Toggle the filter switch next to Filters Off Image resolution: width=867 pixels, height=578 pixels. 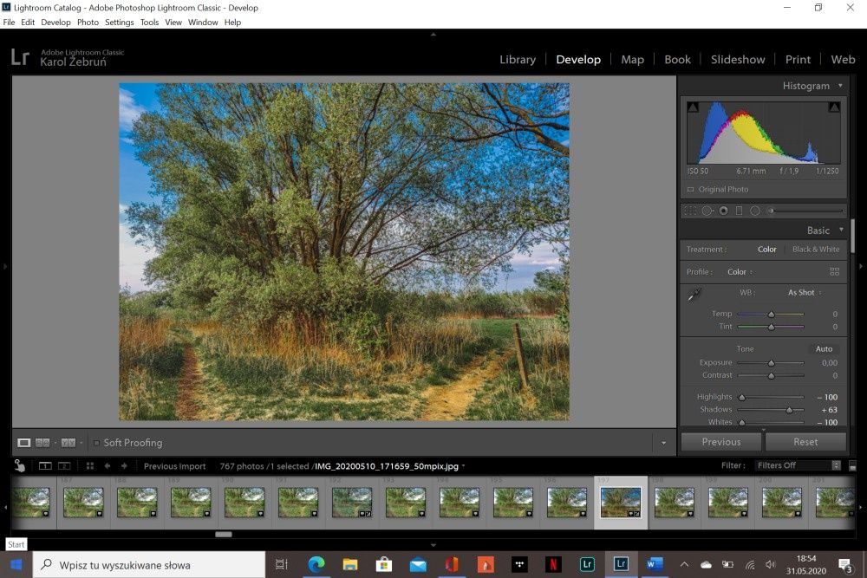point(852,466)
